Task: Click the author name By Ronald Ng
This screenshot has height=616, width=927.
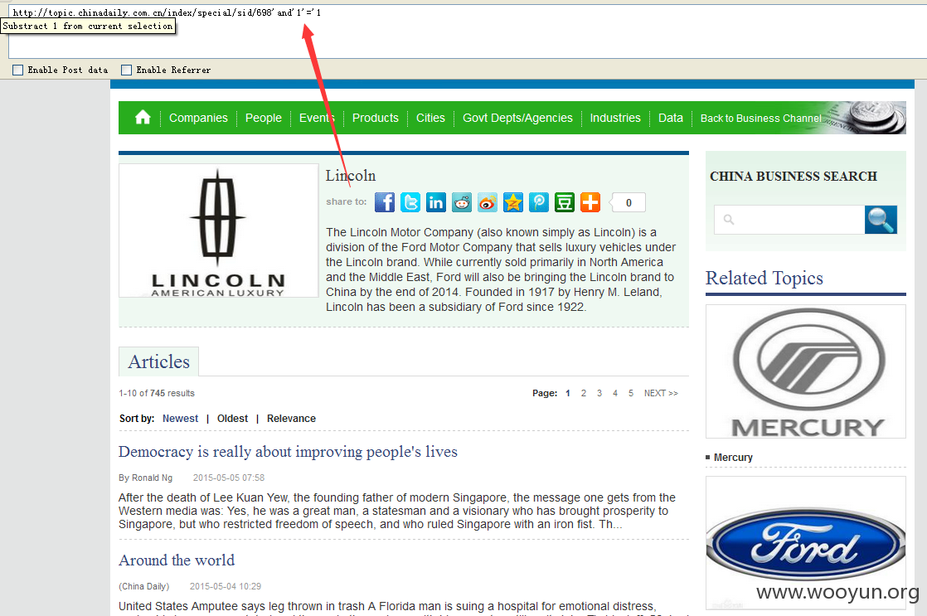Action: 145,478
